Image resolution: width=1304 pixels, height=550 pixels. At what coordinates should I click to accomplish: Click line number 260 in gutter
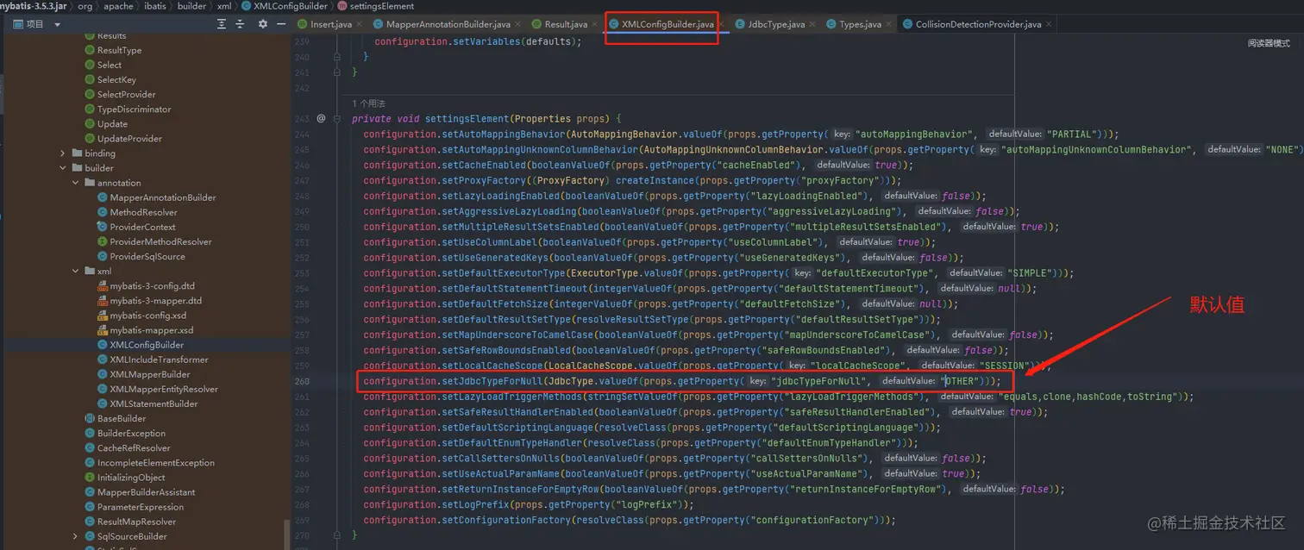click(301, 381)
